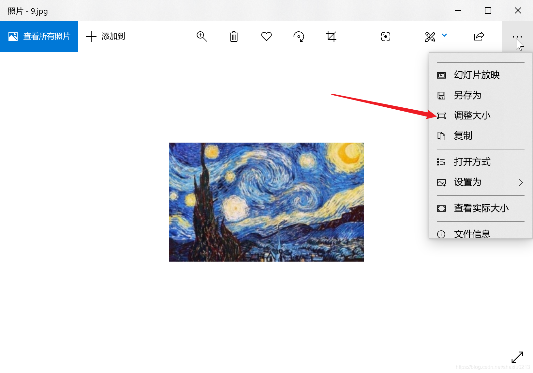Click the focus target toolbar icon

coord(385,37)
